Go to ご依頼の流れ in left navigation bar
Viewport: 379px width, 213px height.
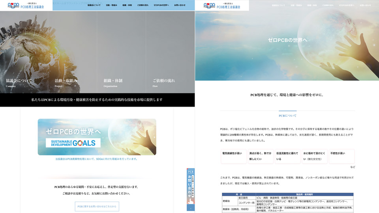click(144, 6)
